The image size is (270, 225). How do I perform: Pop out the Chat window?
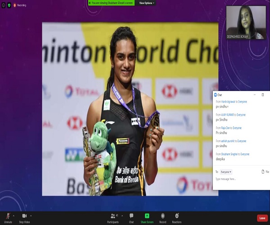point(263,94)
